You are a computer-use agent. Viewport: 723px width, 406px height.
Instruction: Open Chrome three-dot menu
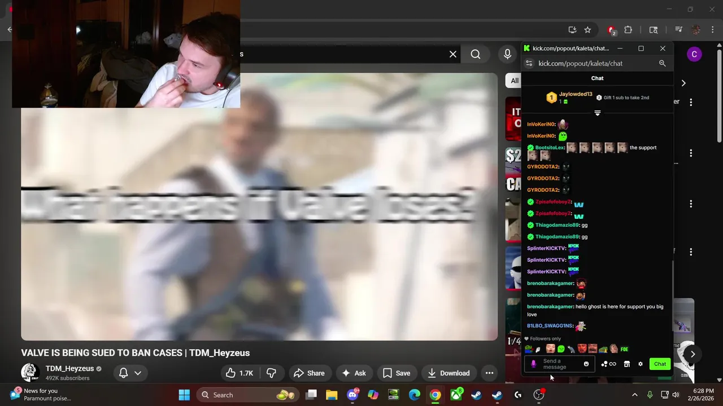click(712, 30)
